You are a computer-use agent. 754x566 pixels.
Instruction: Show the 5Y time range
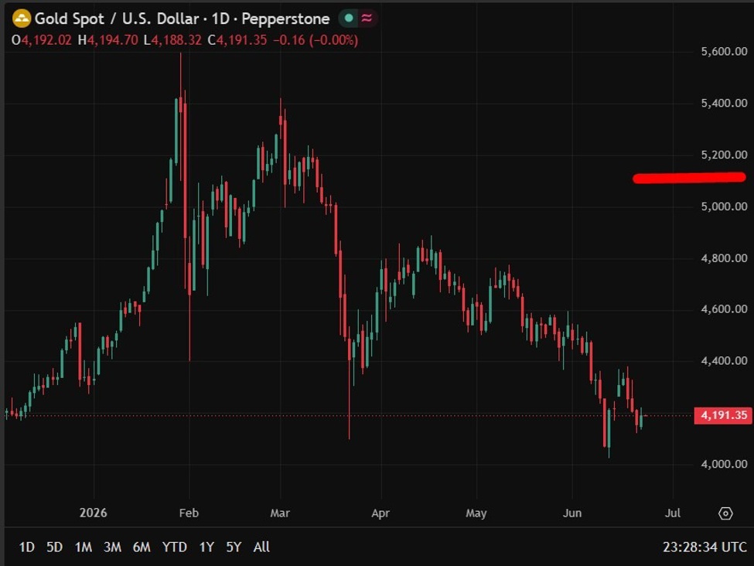(234, 547)
